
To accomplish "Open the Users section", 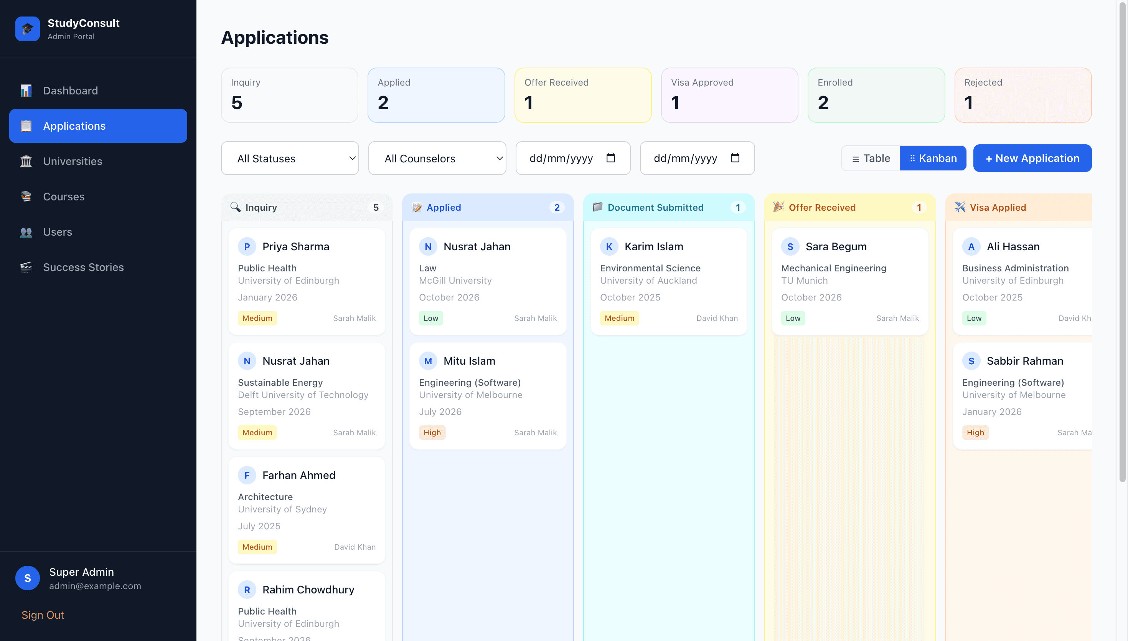I will pyautogui.click(x=98, y=232).
